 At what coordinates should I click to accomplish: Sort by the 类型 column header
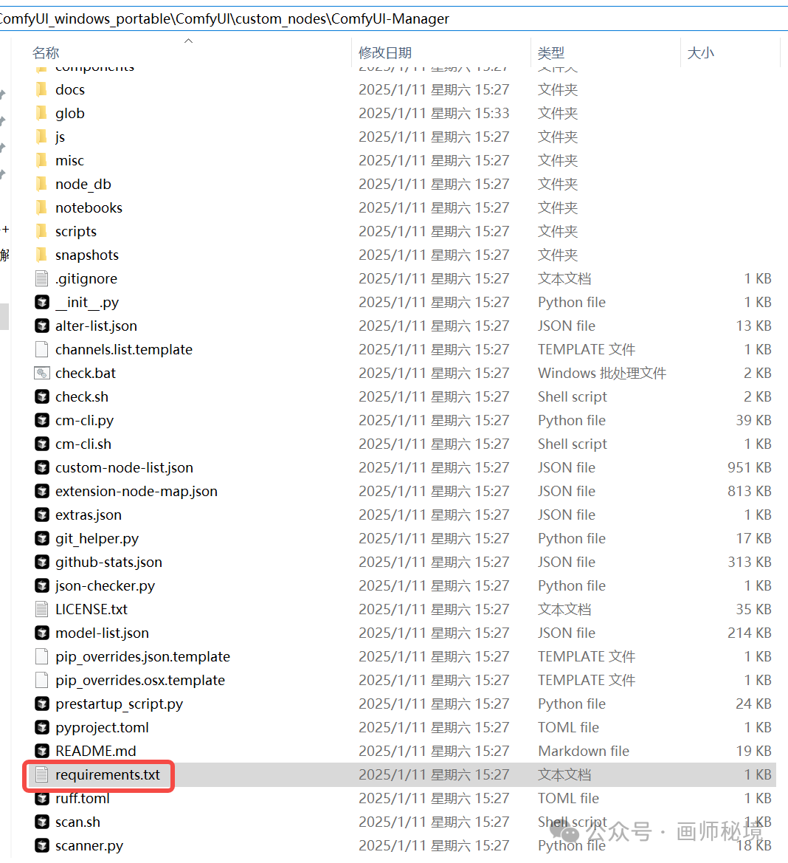[551, 53]
